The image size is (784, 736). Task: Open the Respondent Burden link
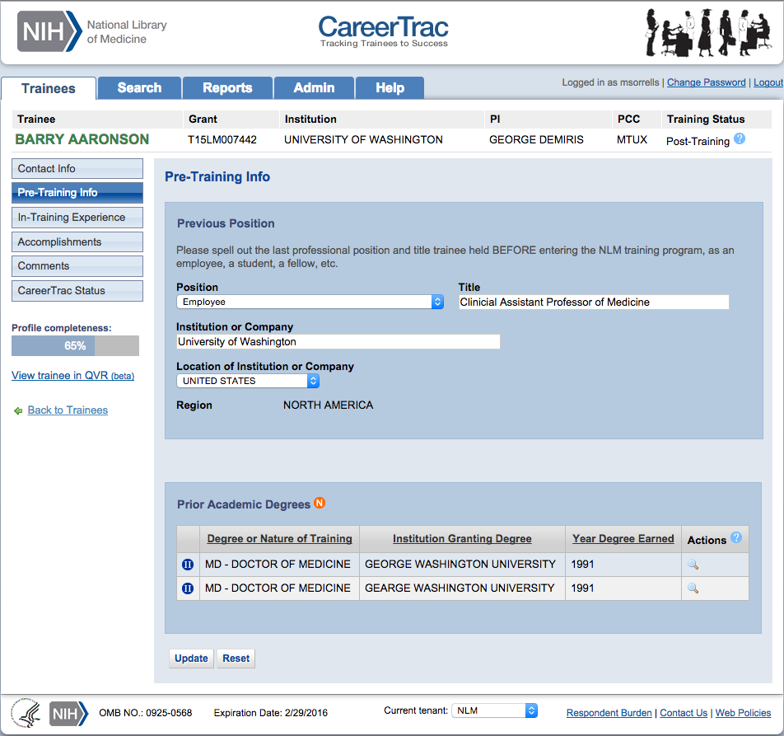(x=609, y=713)
